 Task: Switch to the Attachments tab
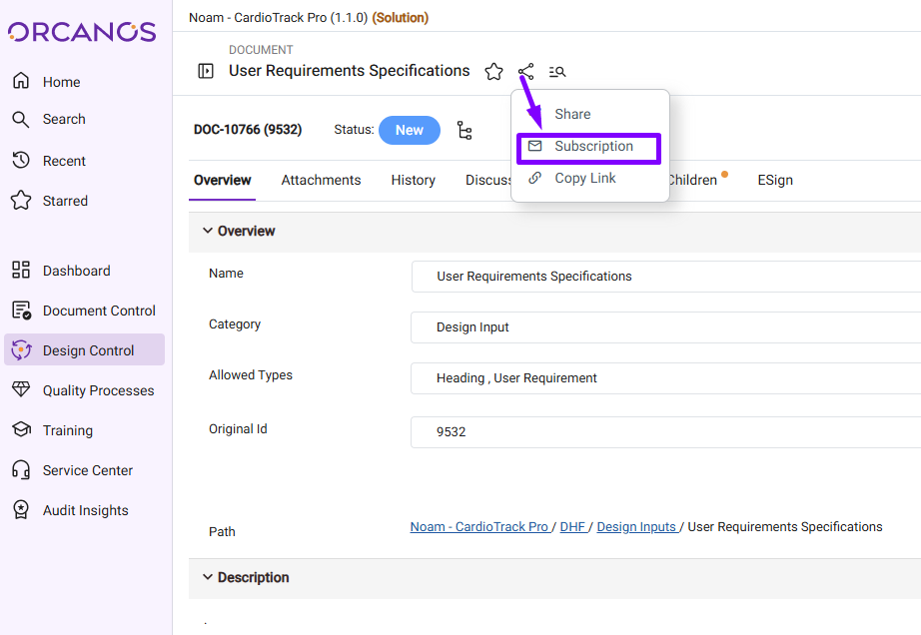click(x=321, y=181)
